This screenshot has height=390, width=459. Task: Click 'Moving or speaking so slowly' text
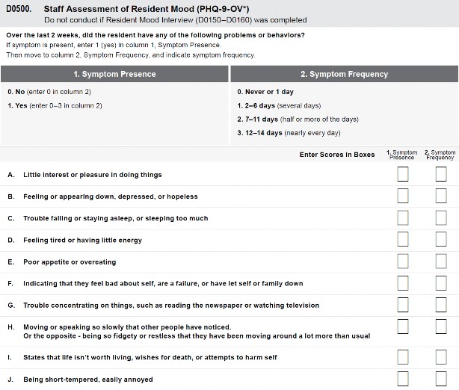coord(127,327)
